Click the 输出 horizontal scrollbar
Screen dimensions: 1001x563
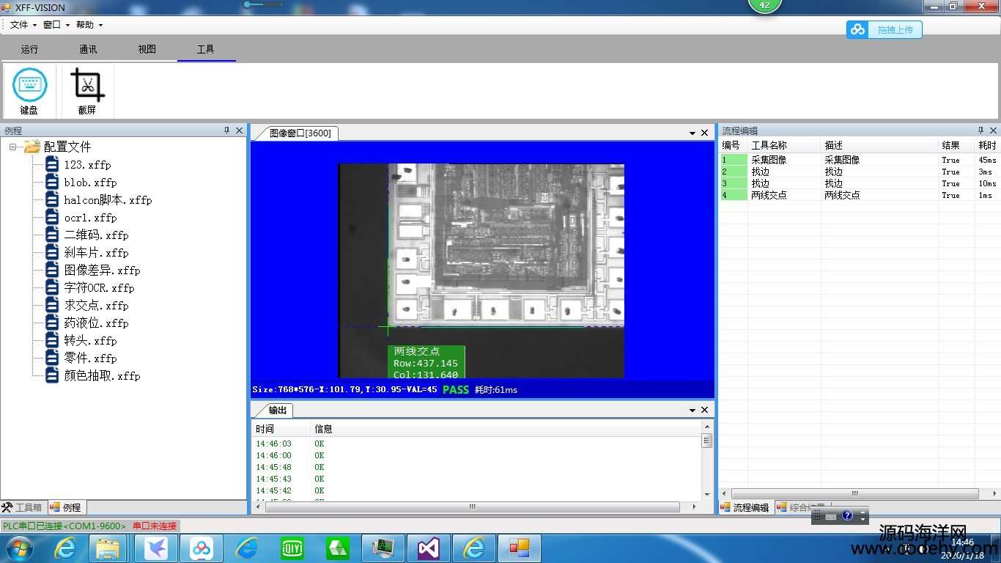(x=476, y=507)
